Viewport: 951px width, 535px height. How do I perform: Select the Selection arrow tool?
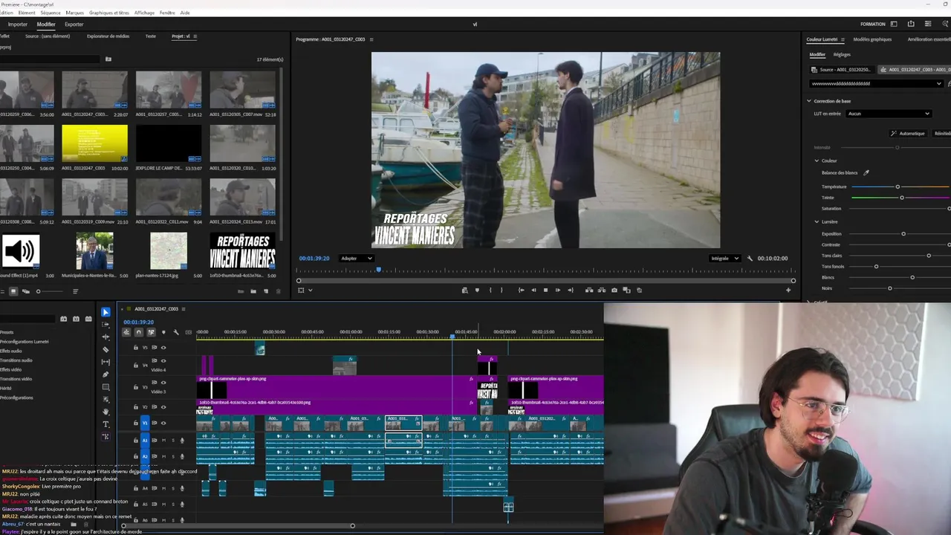point(106,312)
